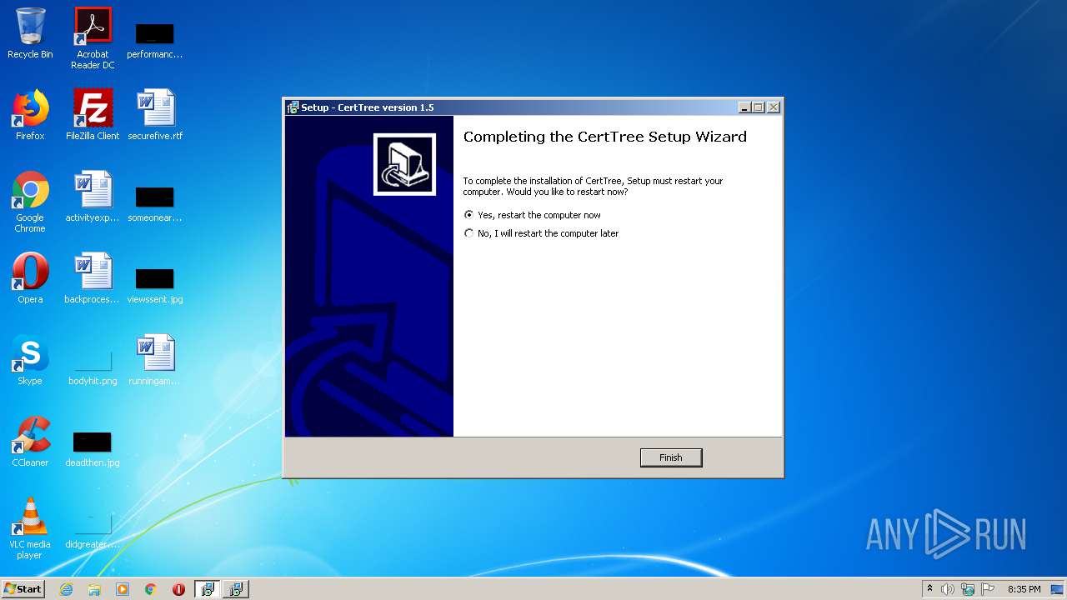
Task: Open Windows Explorer folder from taskbar
Action: 94,589
